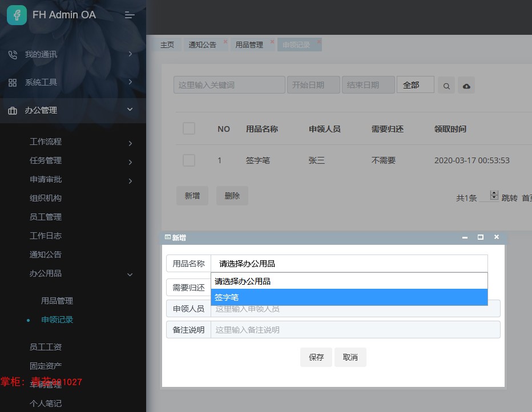The height and width of the screenshot is (412, 532).
Task: Click the 新增 button below the table
Action: (x=192, y=196)
